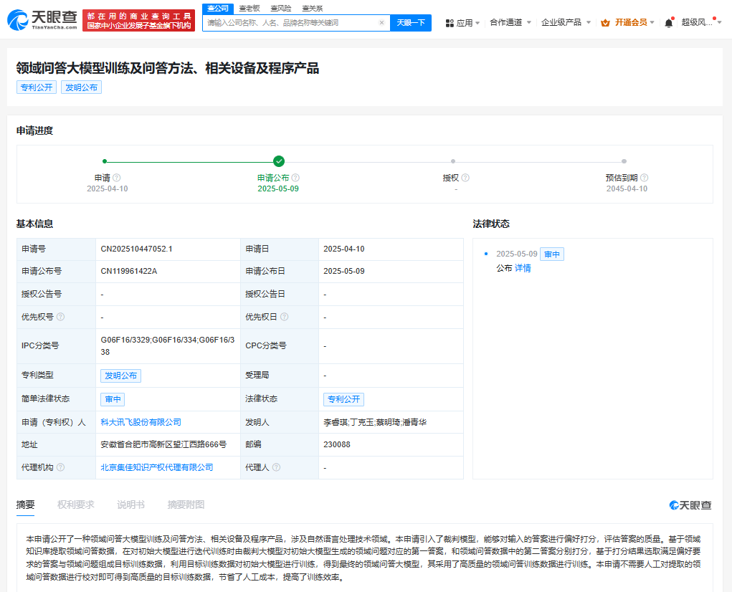The image size is (732, 592).
Task: Open the 说明书 tab
Action: point(130,505)
